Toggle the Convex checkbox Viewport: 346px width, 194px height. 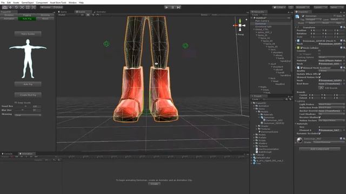coord(320,51)
